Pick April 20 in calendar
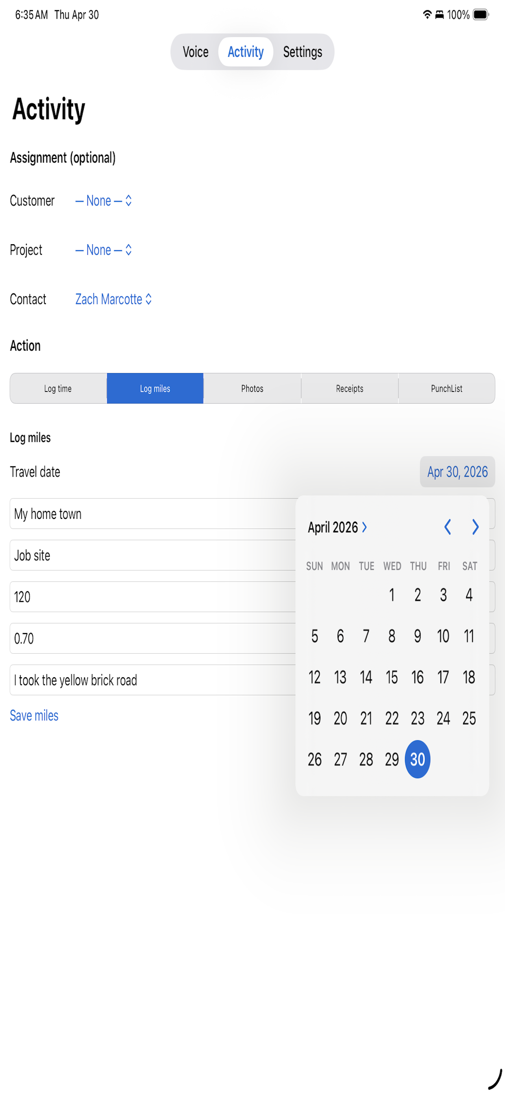This screenshot has height=1094, width=505. coord(340,718)
